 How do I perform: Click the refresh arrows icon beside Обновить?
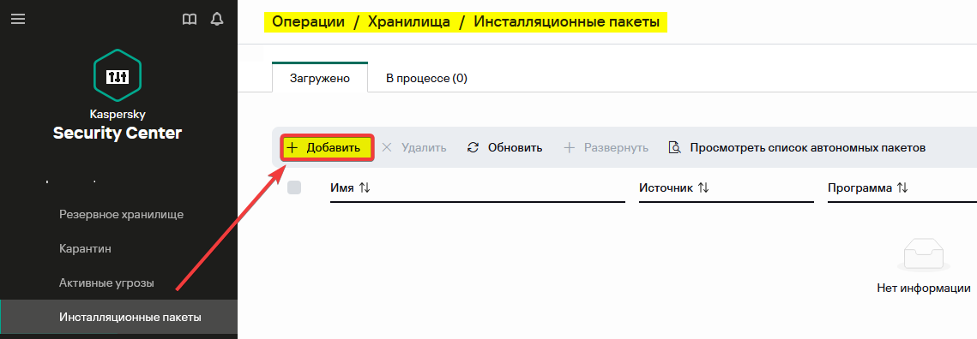point(473,148)
